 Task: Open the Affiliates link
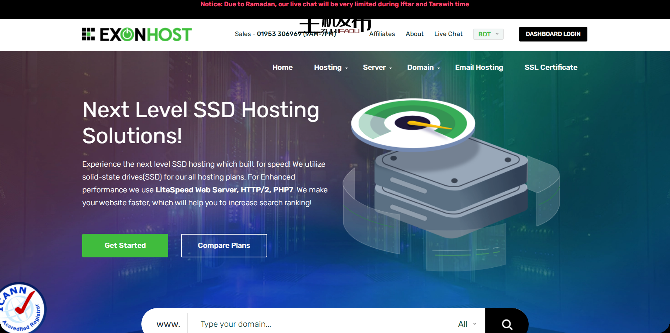(382, 34)
